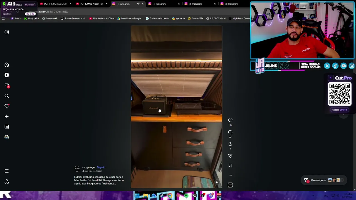This screenshot has width=356, height=200.
Task: Open comments on the reel
Action: (230, 132)
